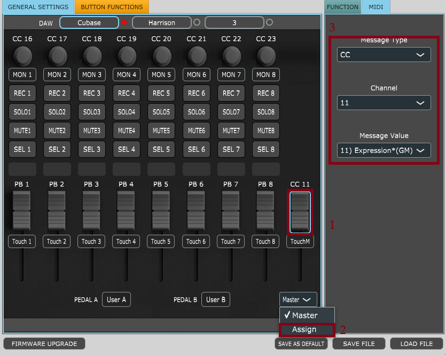Collapse the Master fader mode dropdown
Viewport: 446px width, 355px height.
point(298,299)
